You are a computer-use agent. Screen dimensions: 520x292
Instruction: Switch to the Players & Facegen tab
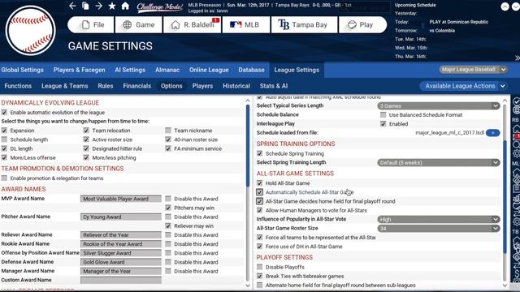[x=80, y=70]
